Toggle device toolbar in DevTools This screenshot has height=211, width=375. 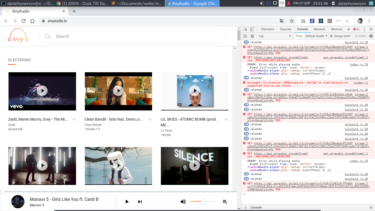pyautogui.click(x=252, y=29)
